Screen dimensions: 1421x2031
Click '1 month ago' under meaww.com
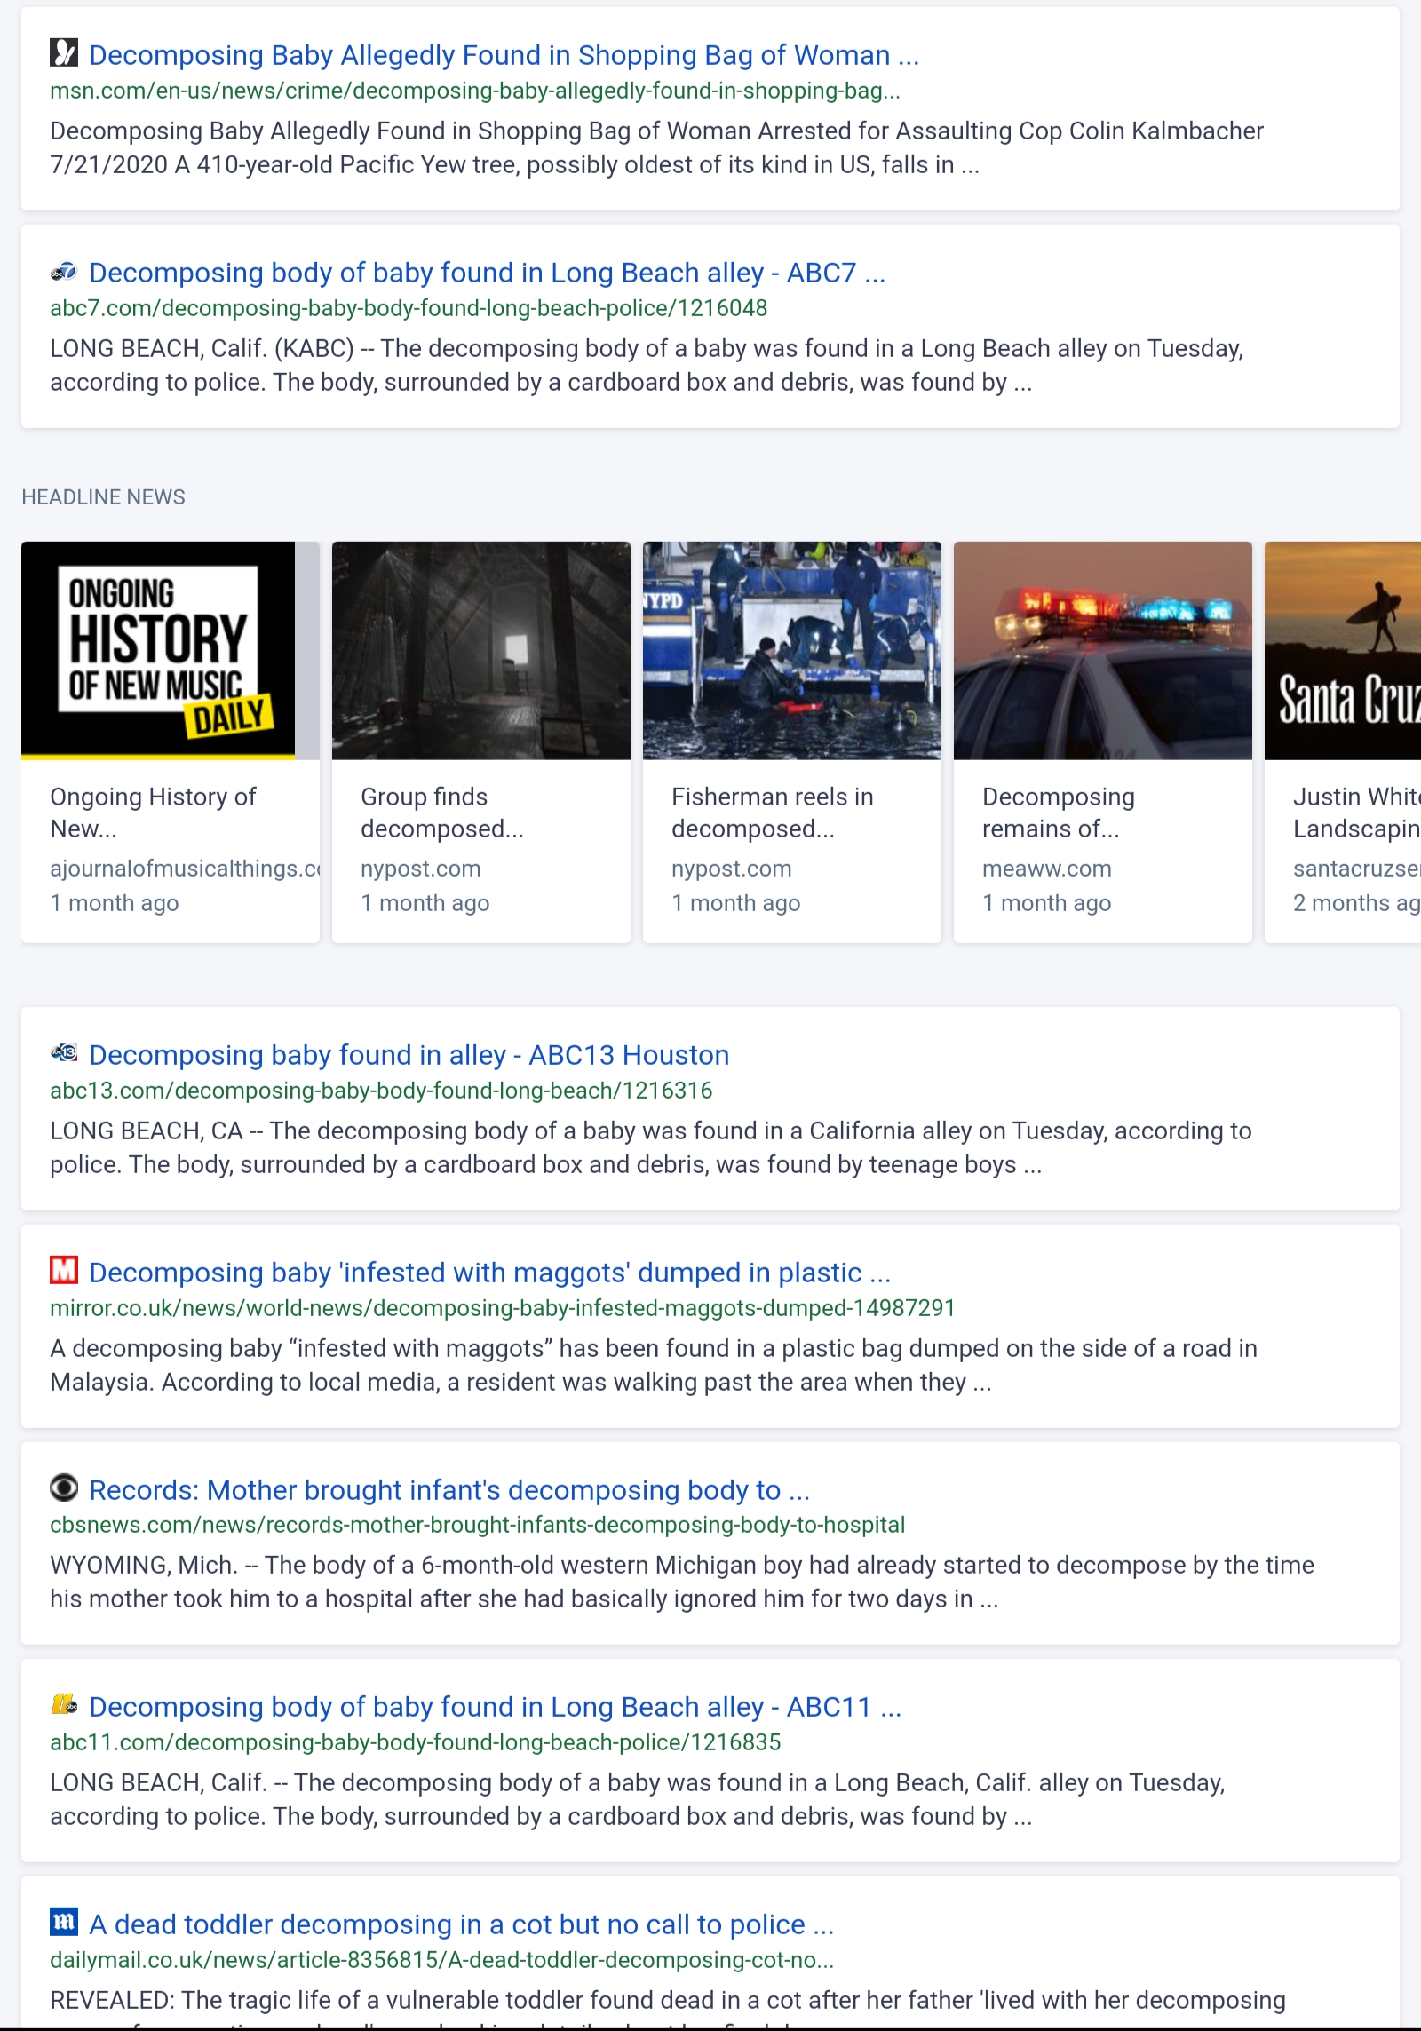(1047, 903)
